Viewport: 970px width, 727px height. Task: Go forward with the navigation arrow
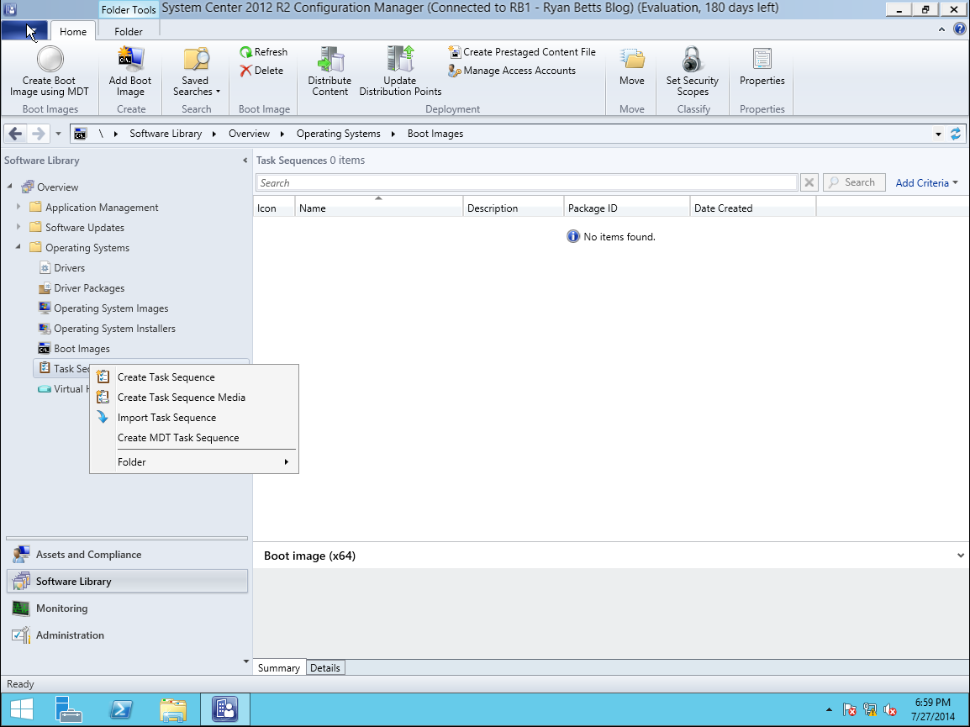[39, 134]
